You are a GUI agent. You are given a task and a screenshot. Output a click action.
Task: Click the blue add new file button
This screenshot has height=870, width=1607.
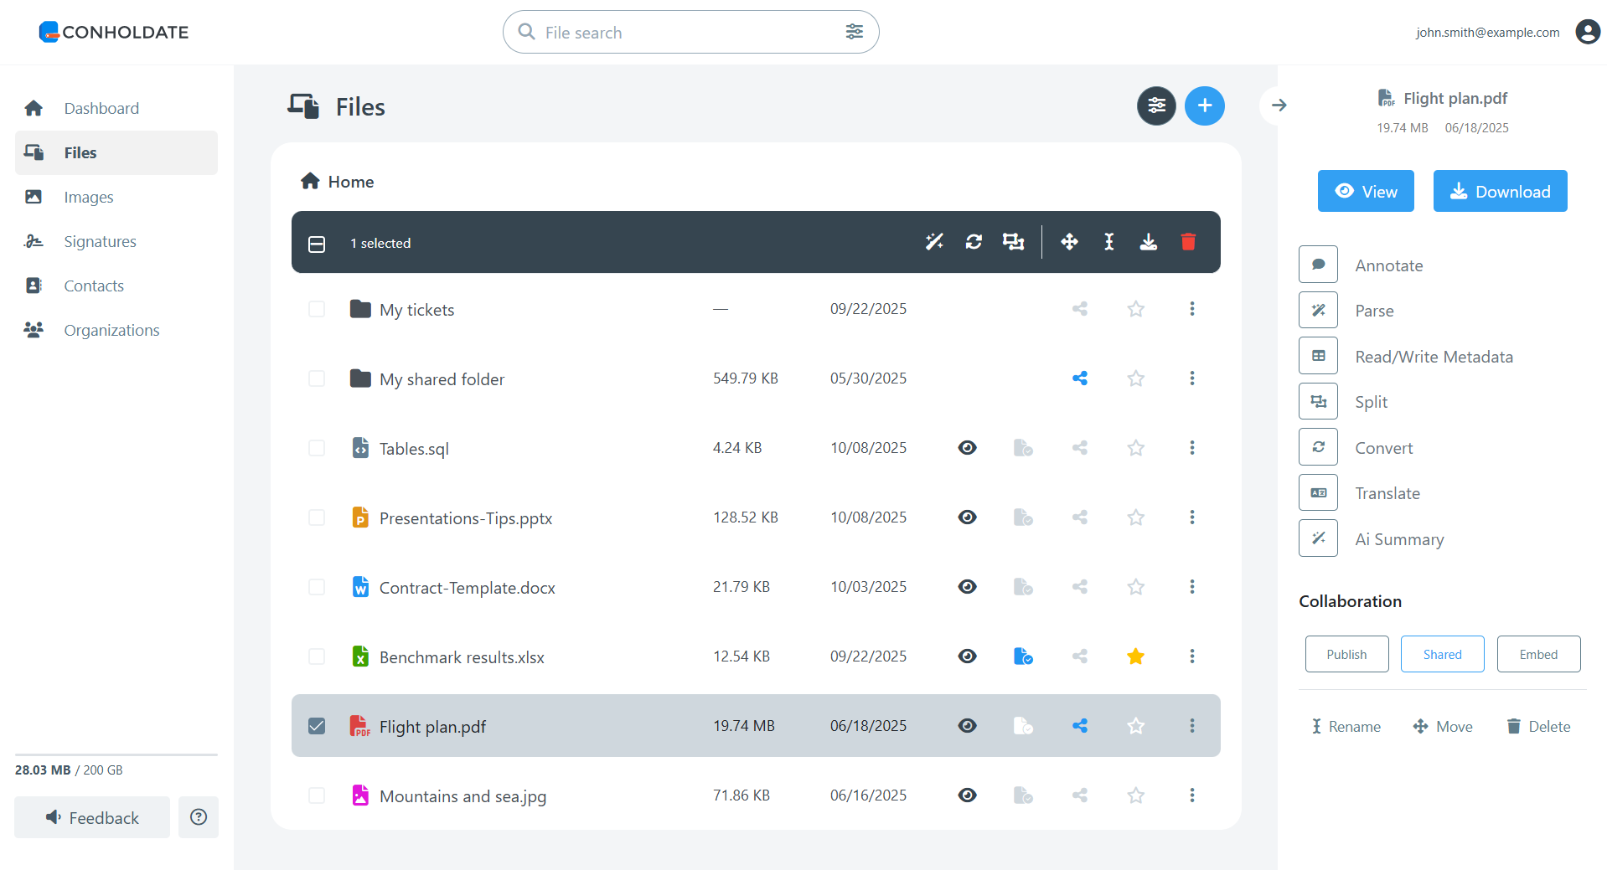point(1204,106)
